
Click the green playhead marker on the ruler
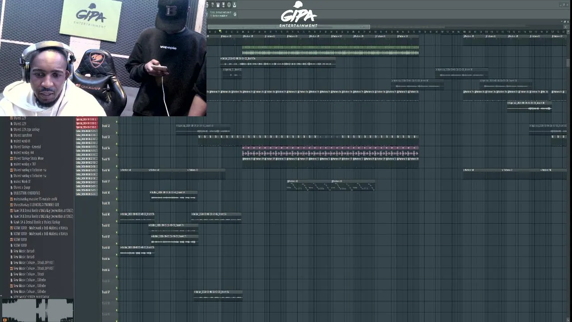[220, 31]
